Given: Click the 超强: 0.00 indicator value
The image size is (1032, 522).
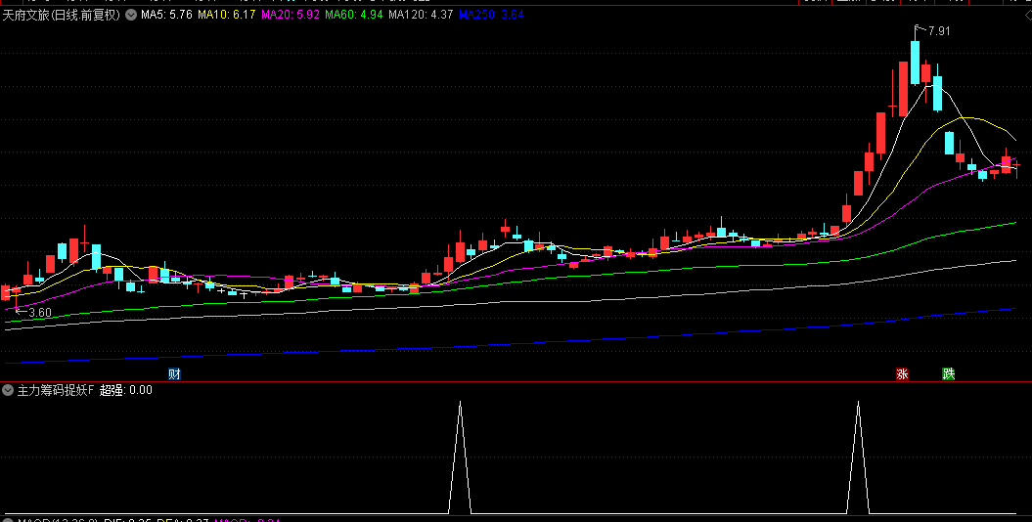Looking at the screenshot, I should [x=126, y=390].
